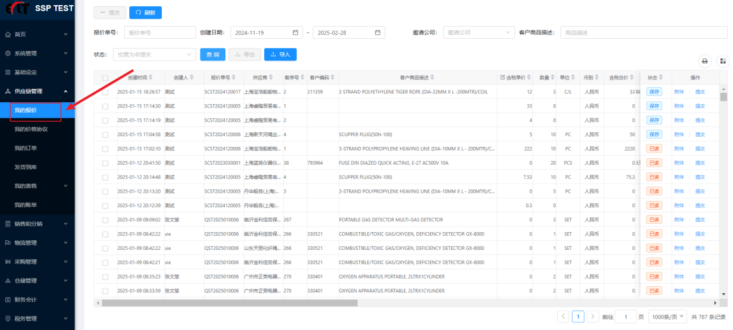Click the 导入 import button
Screen dimensions: 733x330
pyautogui.click(x=280, y=55)
